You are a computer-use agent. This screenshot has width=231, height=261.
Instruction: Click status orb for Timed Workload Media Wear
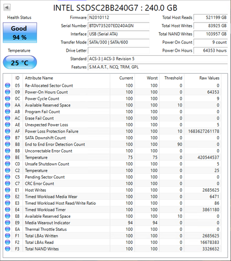pyautogui.click(x=7, y=196)
